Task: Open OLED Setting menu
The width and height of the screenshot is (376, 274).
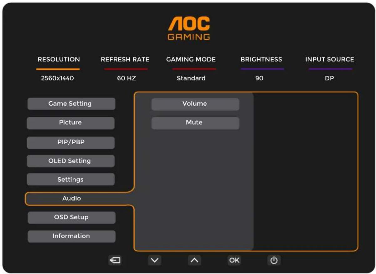Action: click(x=70, y=161)
